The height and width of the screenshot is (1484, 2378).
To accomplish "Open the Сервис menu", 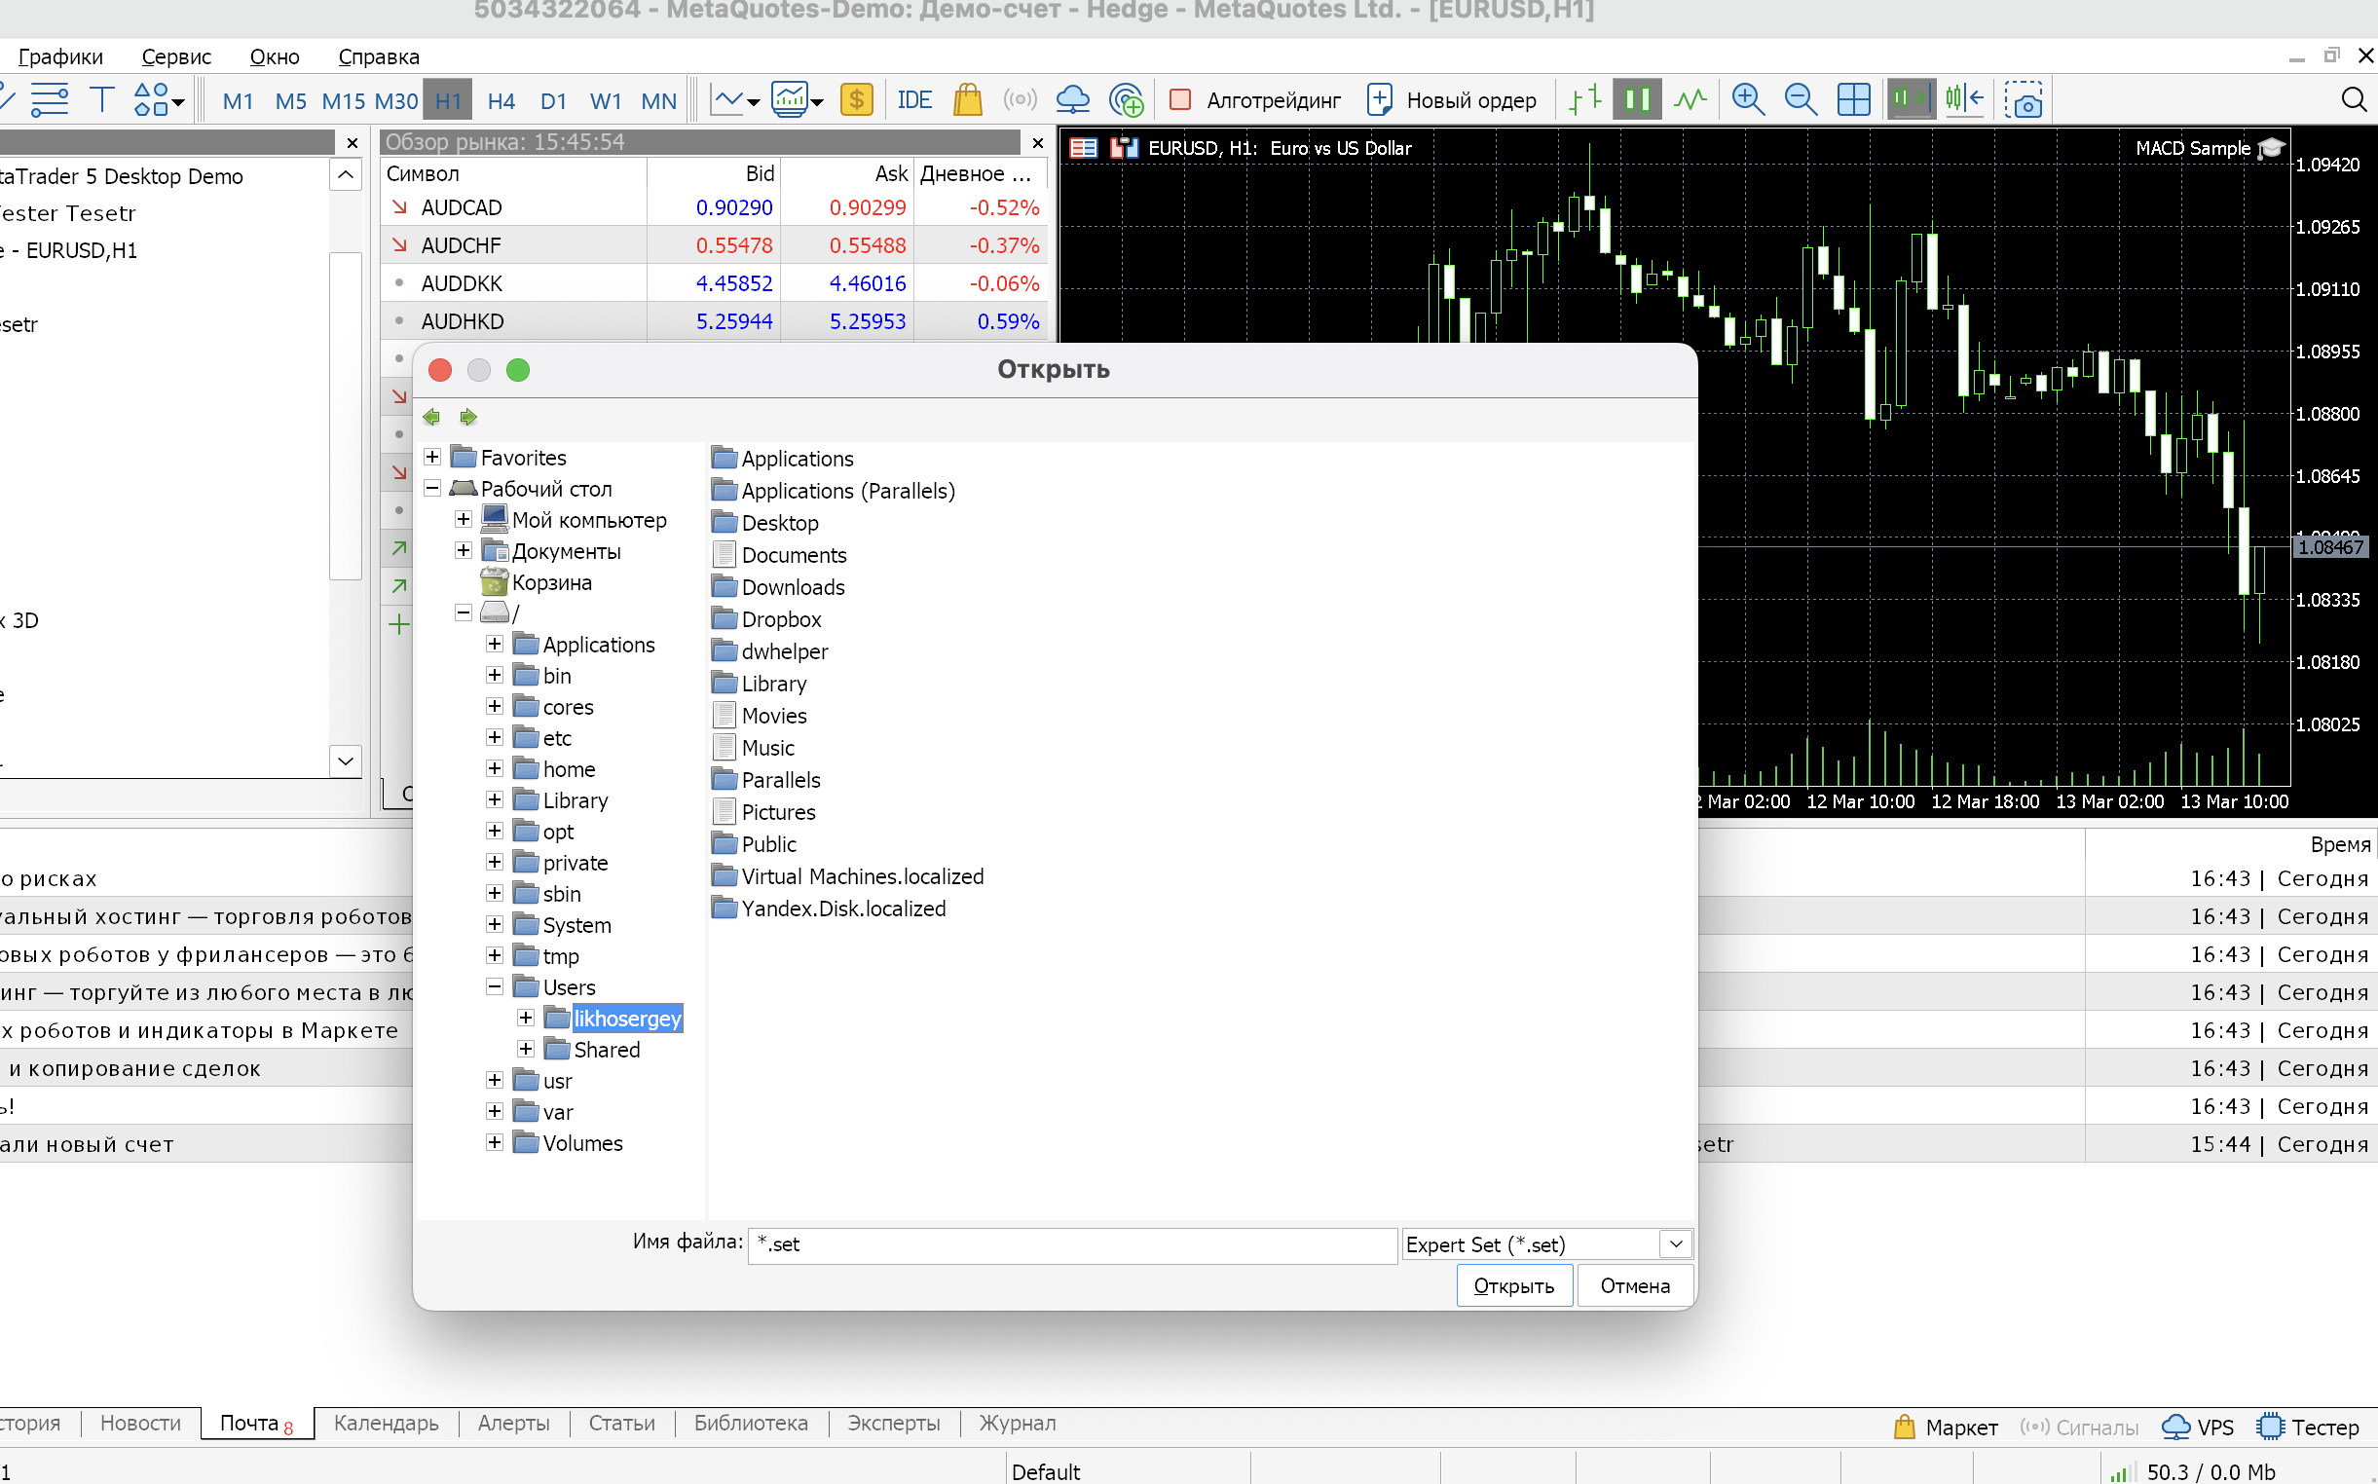I will pos(176,56).
